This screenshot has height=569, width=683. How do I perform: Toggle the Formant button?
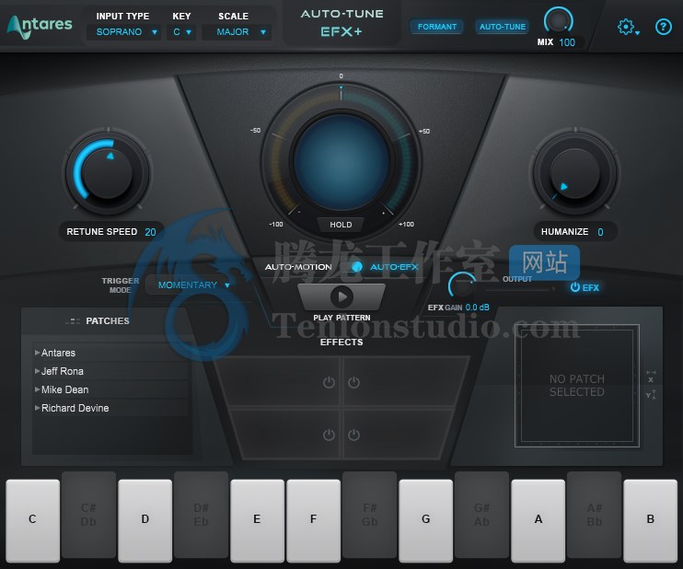pos(437,27)
